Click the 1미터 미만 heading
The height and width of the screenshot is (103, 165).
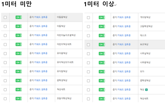tap(16, 4)
